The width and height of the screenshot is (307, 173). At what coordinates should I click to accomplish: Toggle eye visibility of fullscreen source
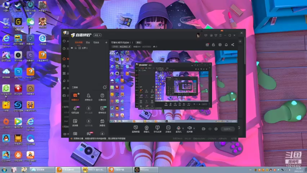point(72,48)
